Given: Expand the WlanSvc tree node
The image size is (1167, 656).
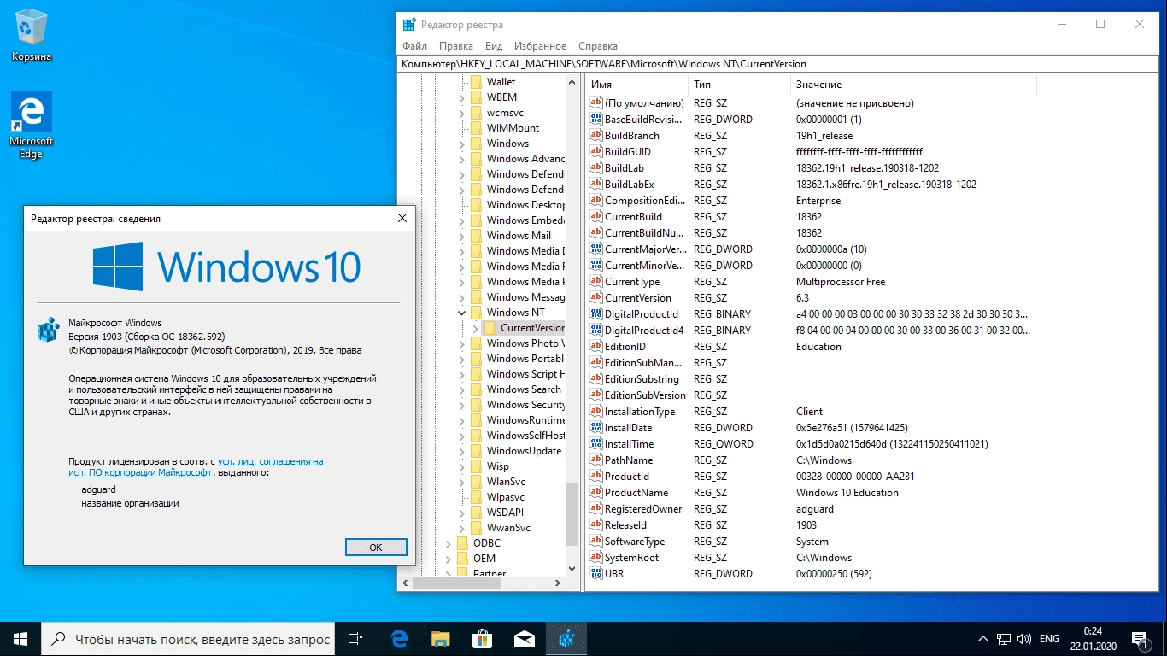Looking at the screenshot, I should (462, 481).
